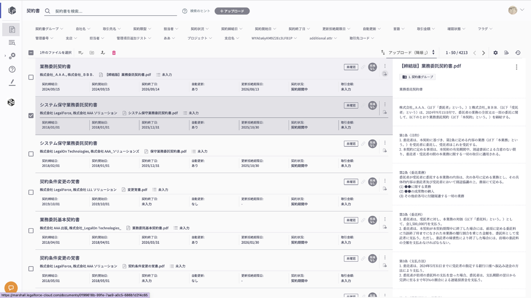Toggle the select-all checkbox above the list
Viewport: 531px width, 298px height.
pos(31,53)
